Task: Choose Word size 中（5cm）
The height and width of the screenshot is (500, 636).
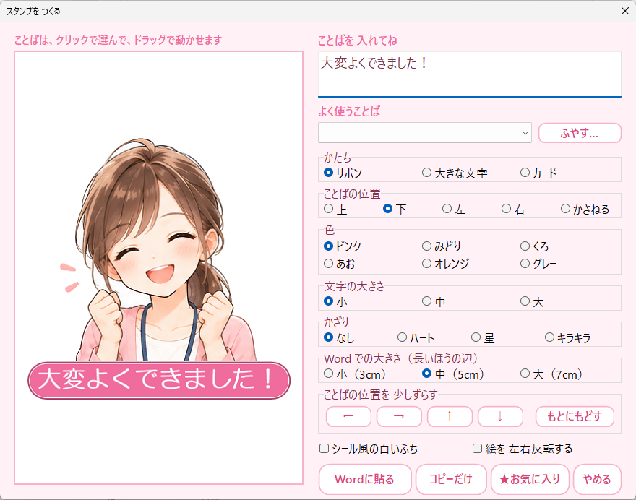Action: tap(453, 374)
